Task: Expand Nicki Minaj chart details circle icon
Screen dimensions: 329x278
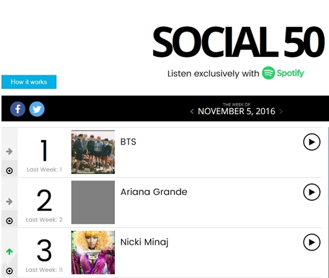Action: pyautogui.click(x=9, y=271)
